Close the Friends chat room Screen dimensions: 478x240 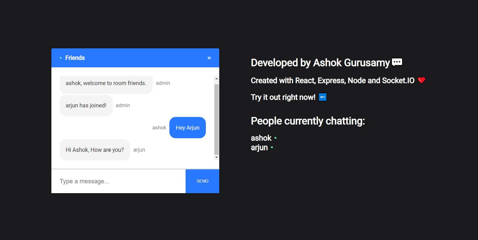click(209, 58)
